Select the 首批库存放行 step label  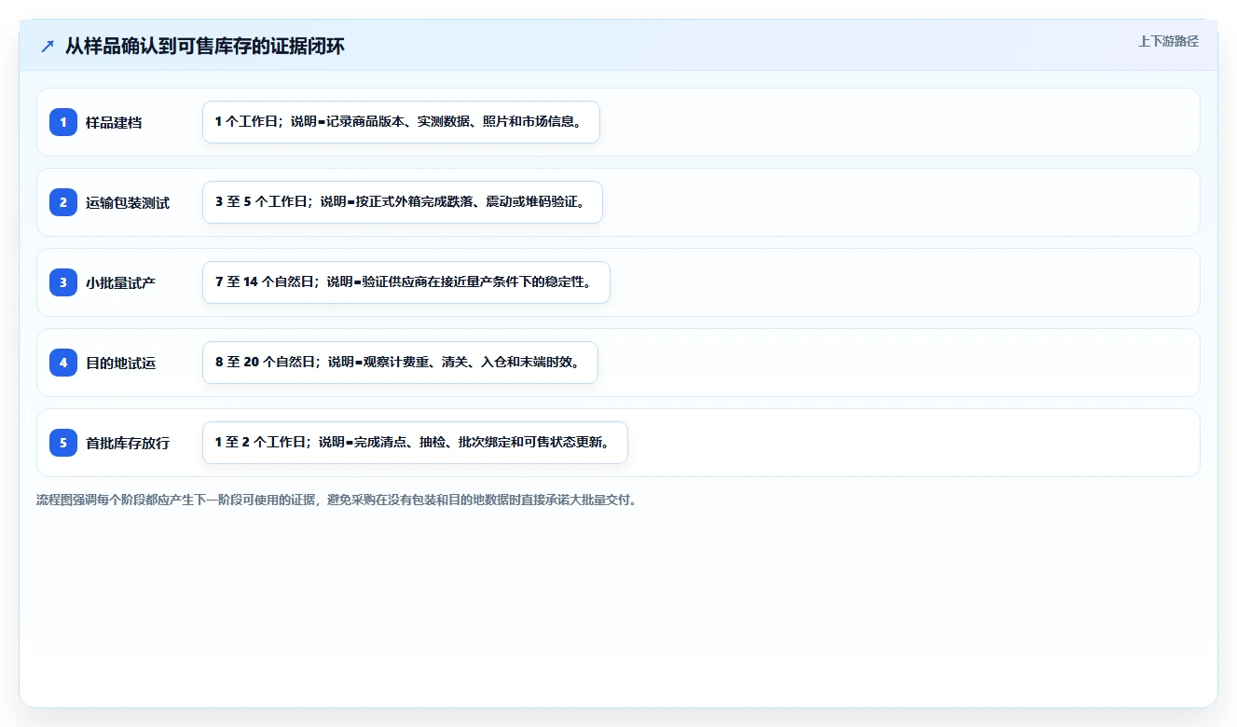128,443
